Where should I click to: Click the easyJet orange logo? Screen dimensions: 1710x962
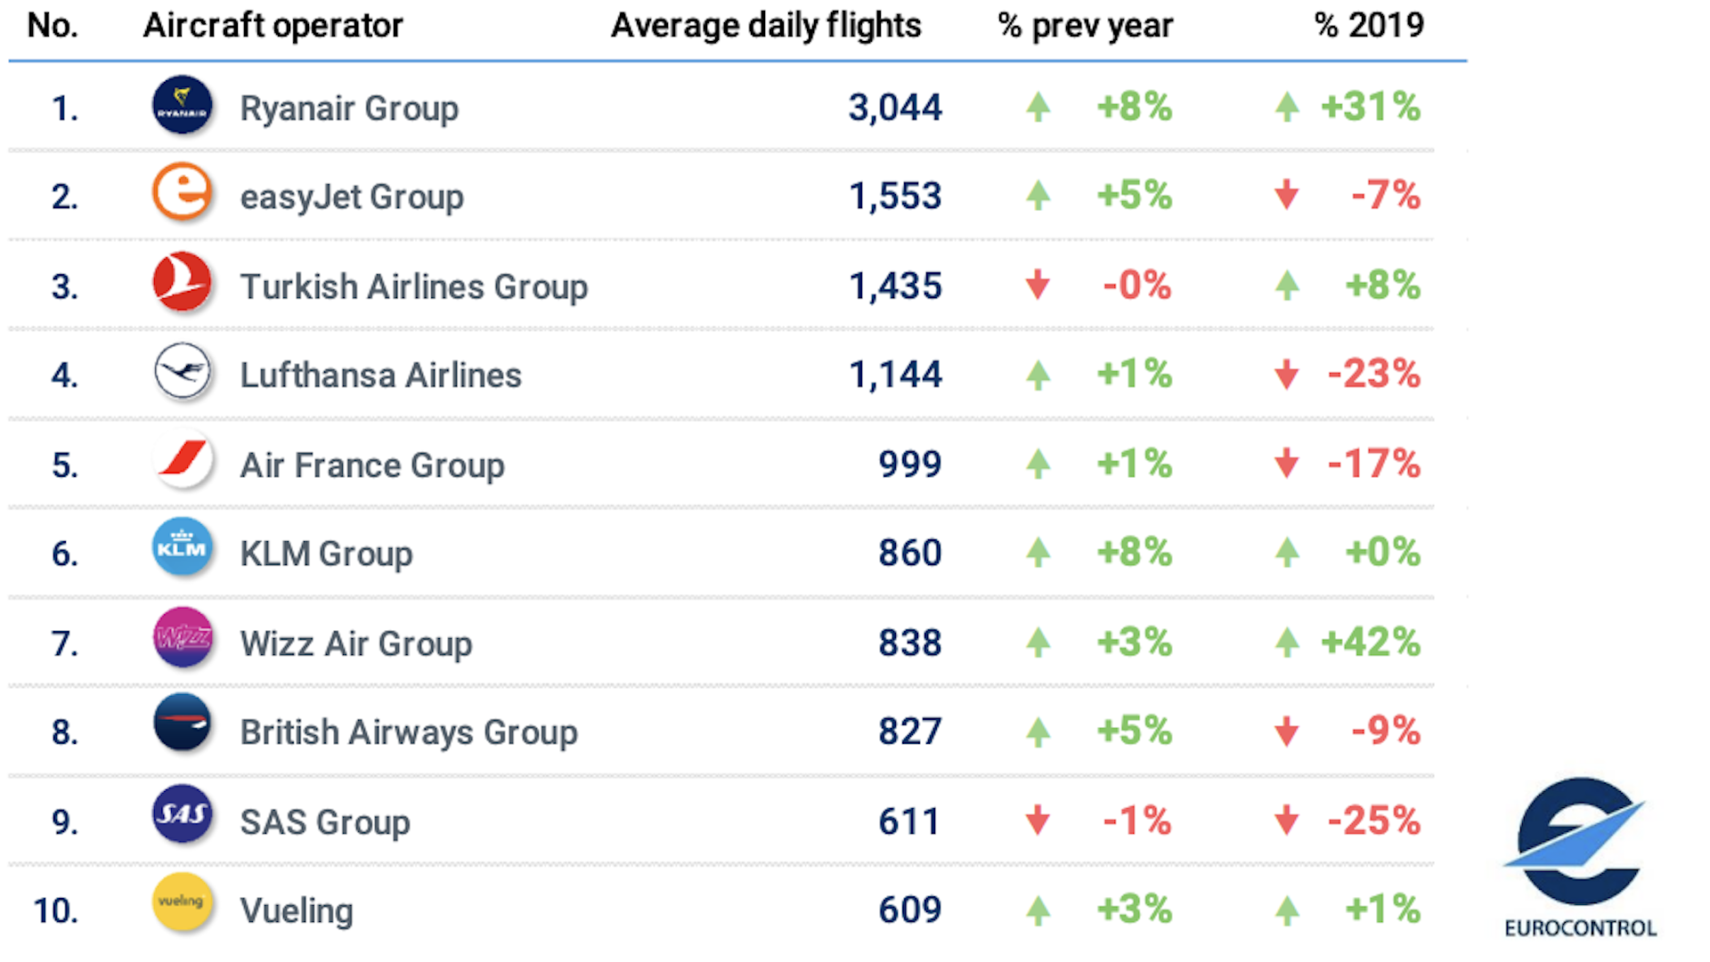pos(183,192)
